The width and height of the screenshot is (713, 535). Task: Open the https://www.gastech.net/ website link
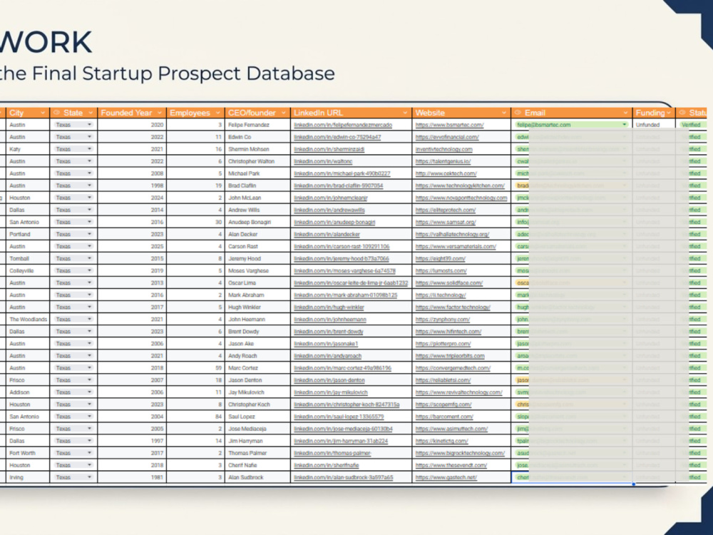pyautogui.click(x=446, y=477)
